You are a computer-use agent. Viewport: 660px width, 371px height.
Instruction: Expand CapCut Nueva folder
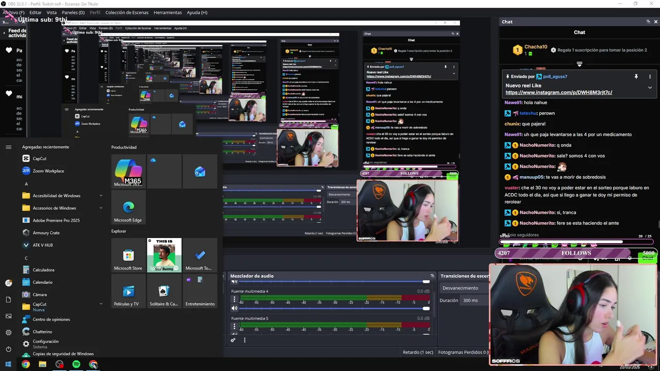tap(101, 304)
